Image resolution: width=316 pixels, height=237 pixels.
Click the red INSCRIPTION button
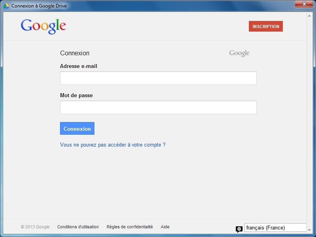tap(266, 26)
